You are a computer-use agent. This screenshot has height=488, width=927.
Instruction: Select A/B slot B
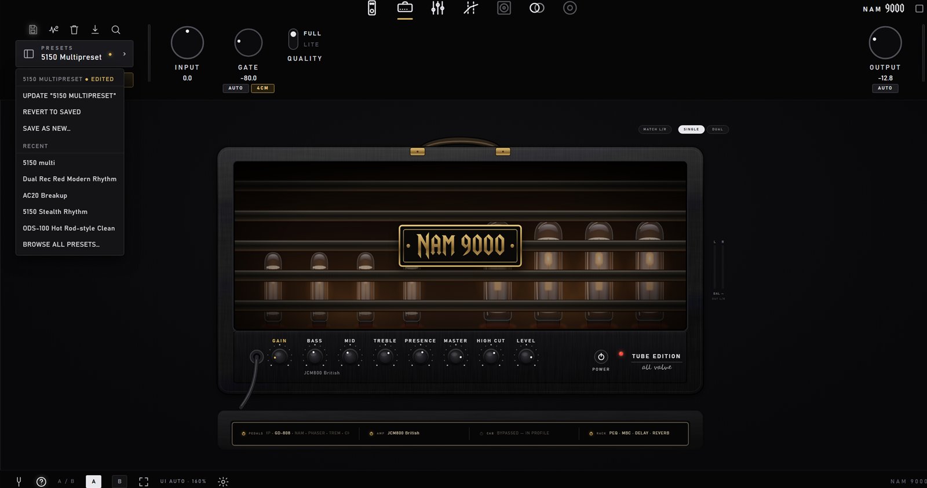[119, 482]
